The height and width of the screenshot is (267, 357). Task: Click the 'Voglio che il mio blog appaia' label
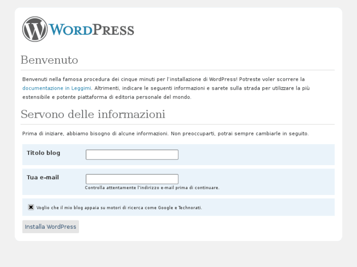point(119,208)
